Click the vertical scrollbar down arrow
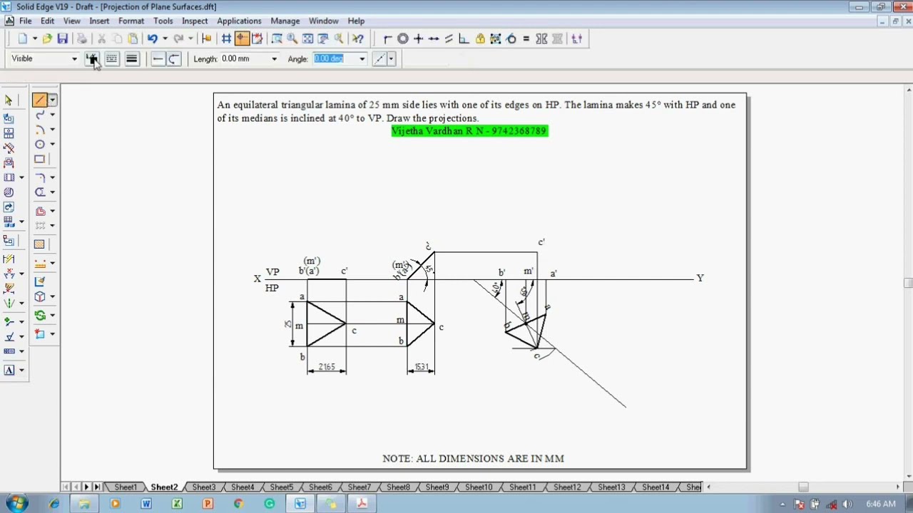913x513 pixels. (x=908, y=476)
